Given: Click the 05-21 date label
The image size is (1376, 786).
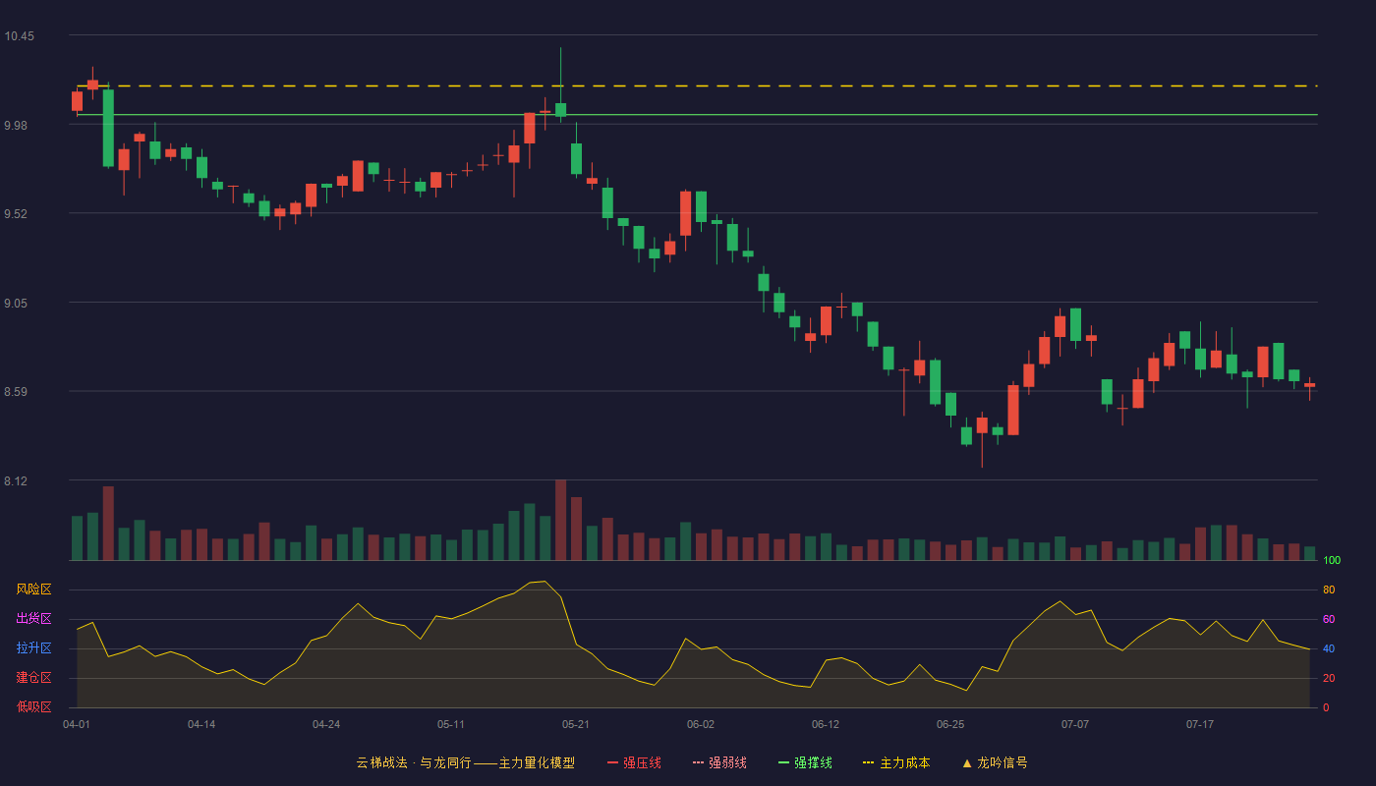Looking at the screenshot, I should 576,724.
